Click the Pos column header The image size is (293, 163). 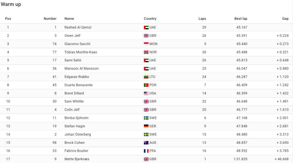click(8, 19)
